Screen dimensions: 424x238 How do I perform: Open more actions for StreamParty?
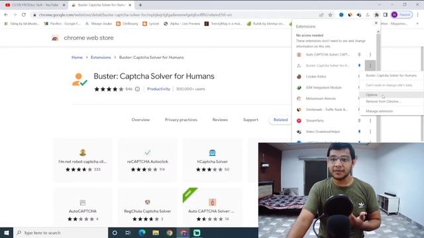[370, 120]
